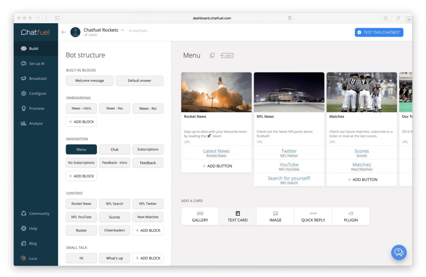
Task: Click the Rocket News card description text
Action: coord(215,134)
